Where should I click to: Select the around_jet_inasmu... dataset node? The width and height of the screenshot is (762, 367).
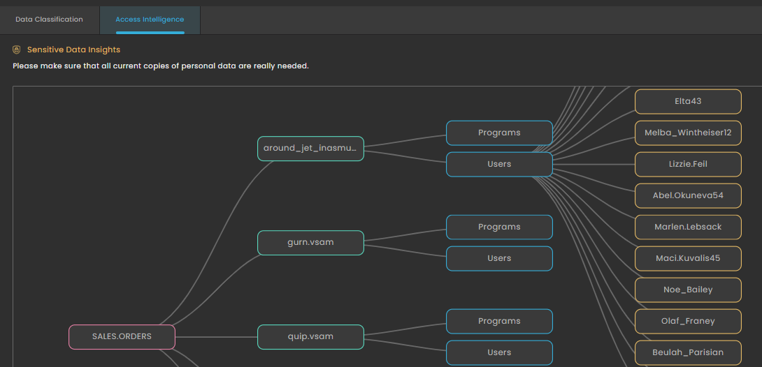[x=310, y=149]
